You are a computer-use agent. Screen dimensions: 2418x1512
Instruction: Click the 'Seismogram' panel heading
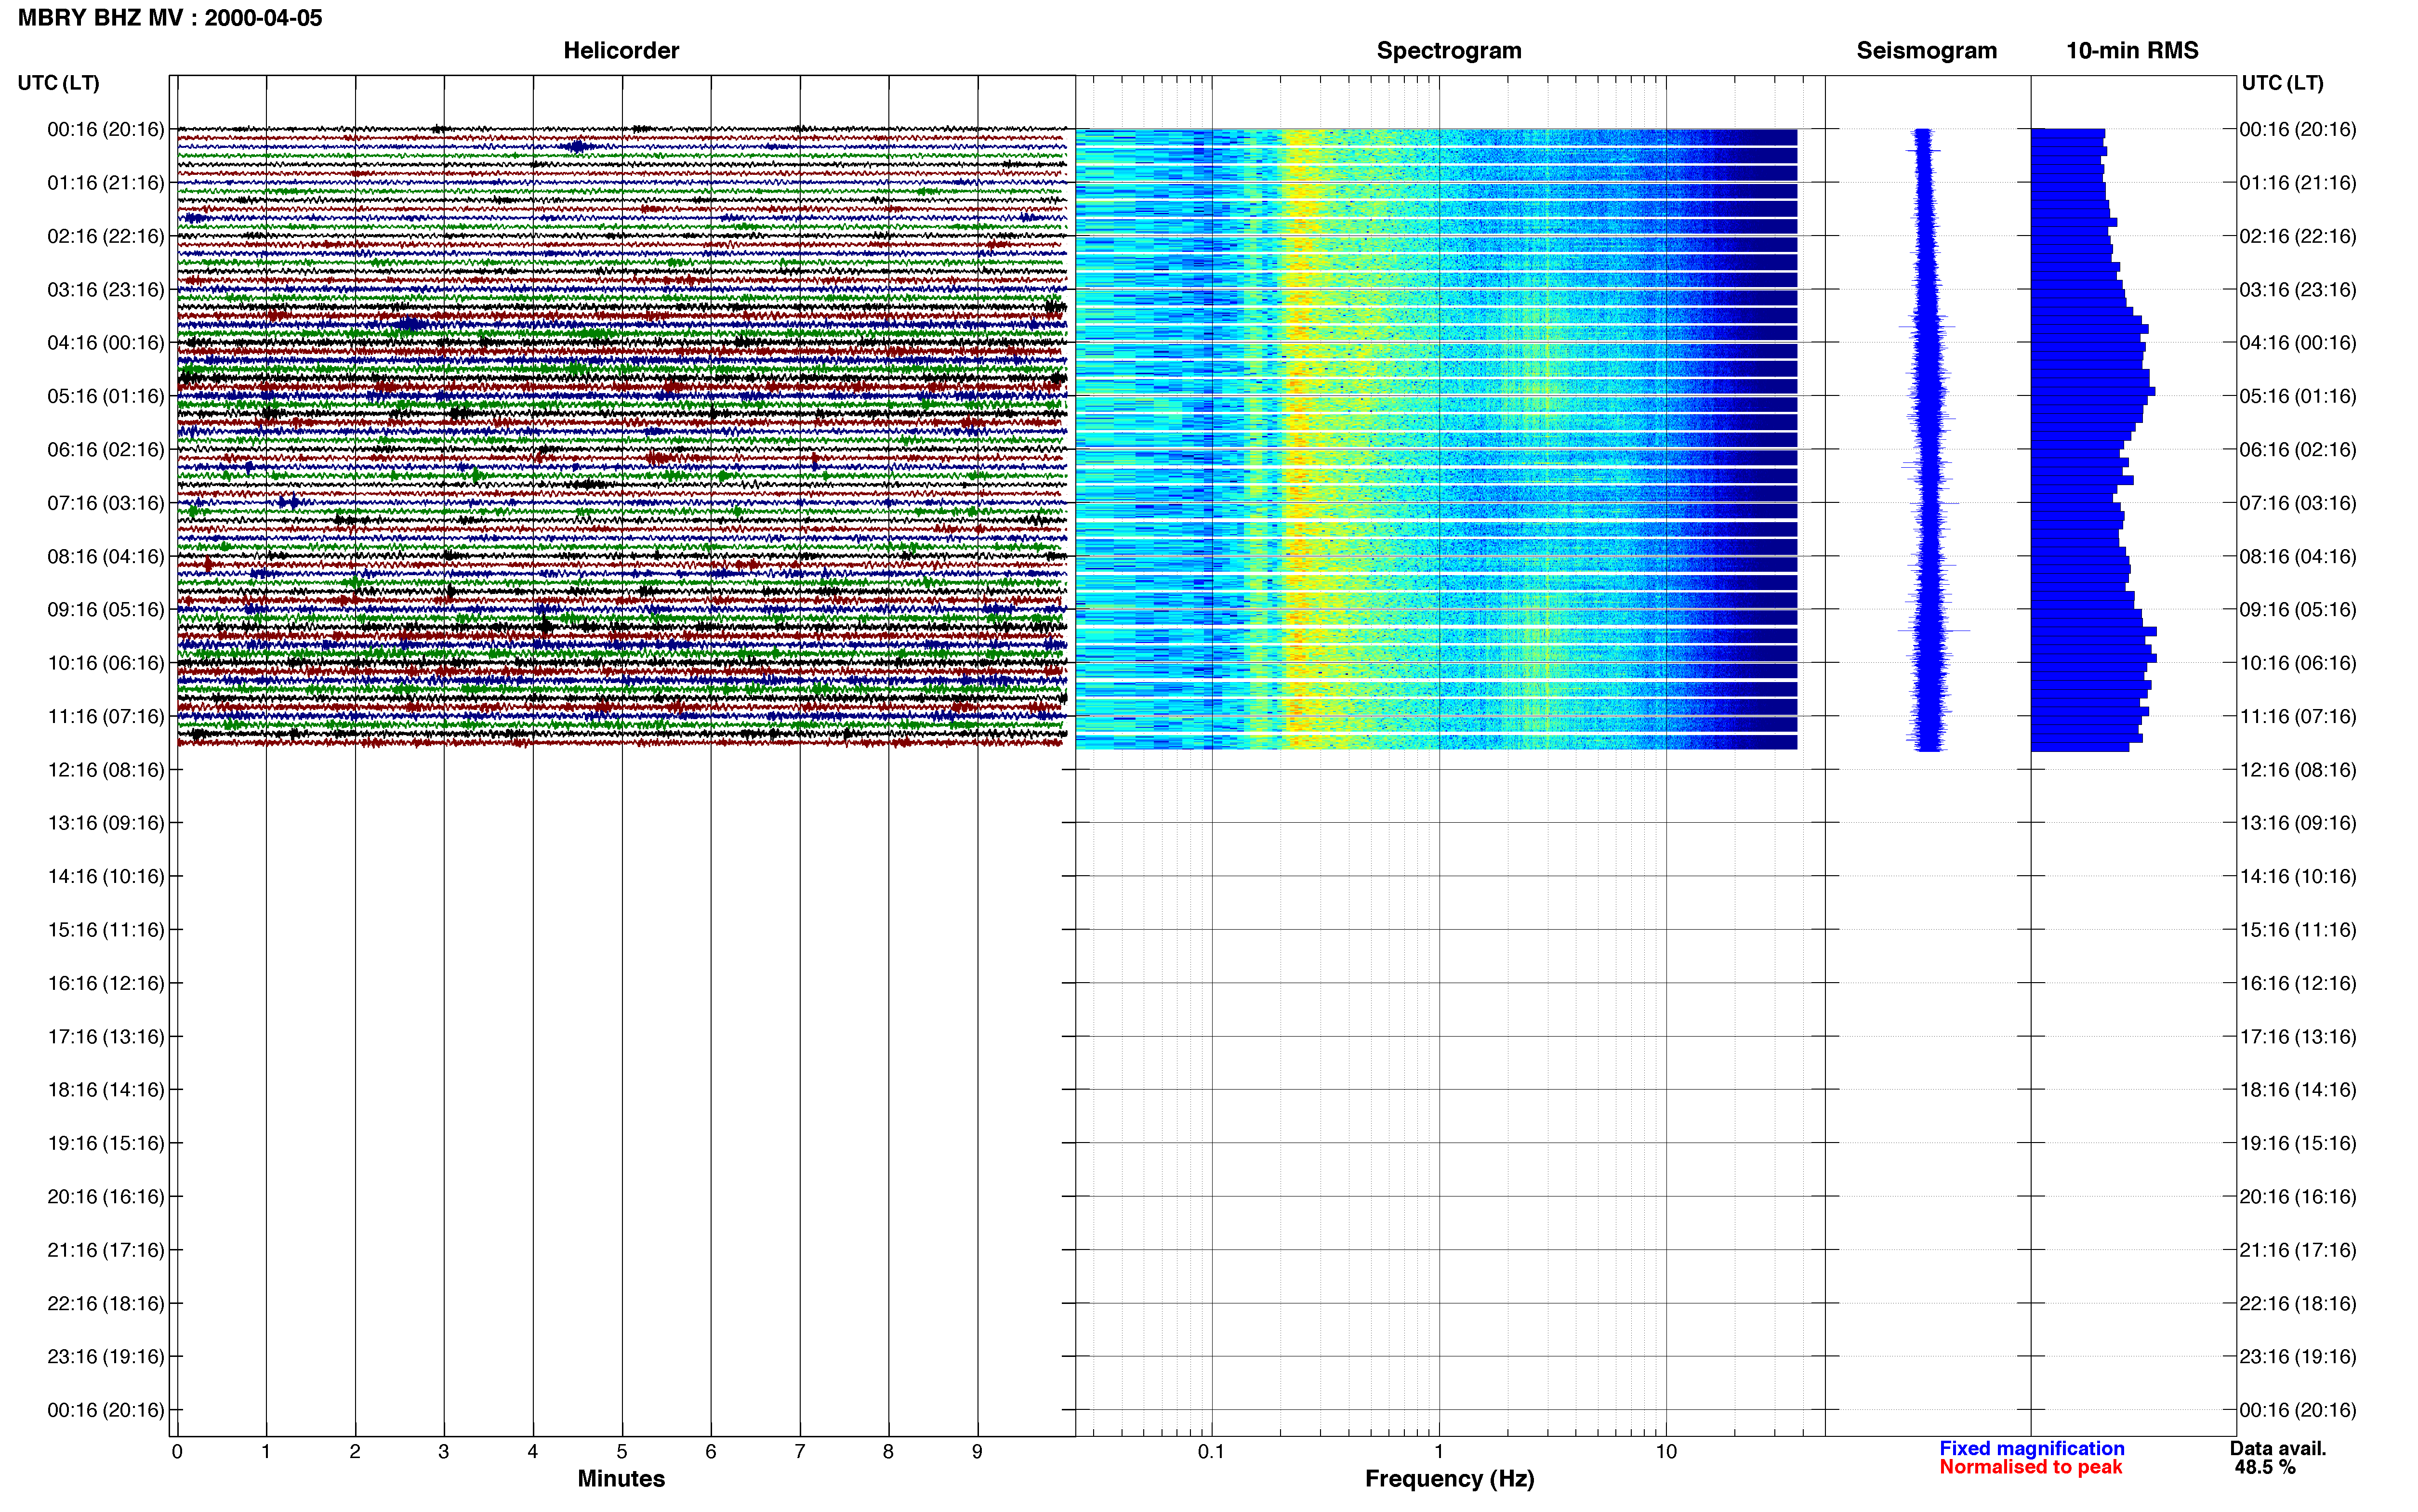click(x=1926, y=50)
